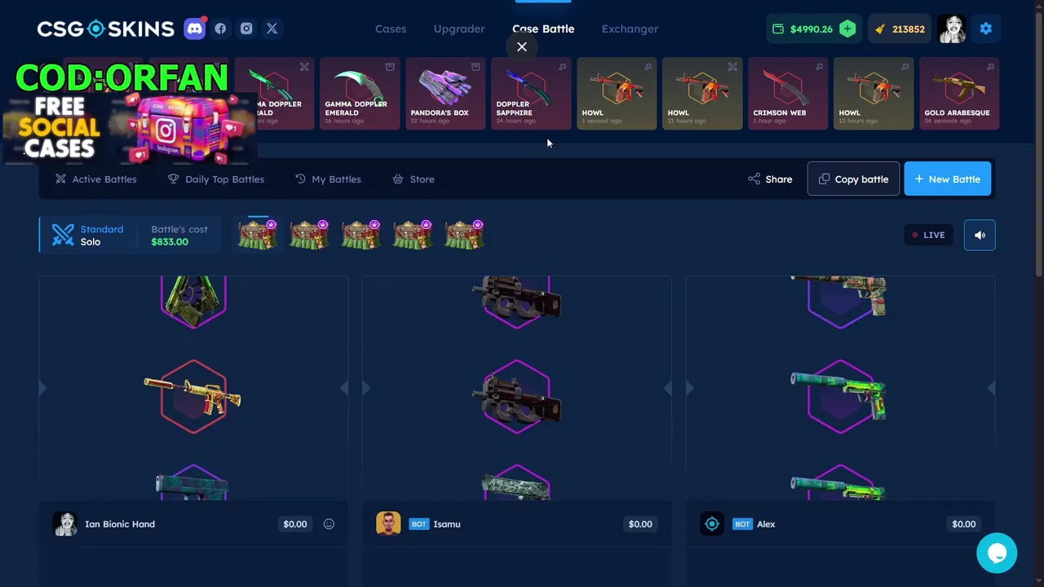
Task: Click the Copy battle button
Action: pyautogui.click(x=853, y=179)
